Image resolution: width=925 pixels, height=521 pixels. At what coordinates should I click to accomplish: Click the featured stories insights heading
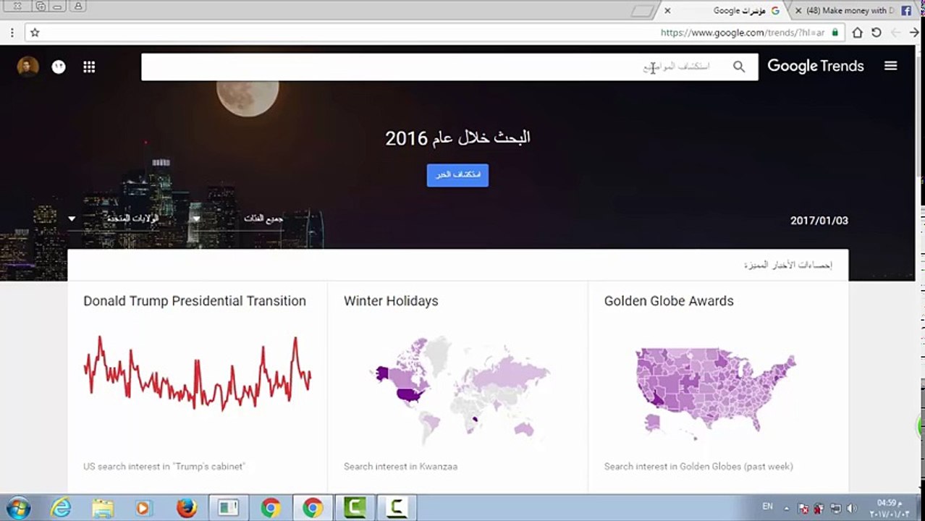point(788,266)
